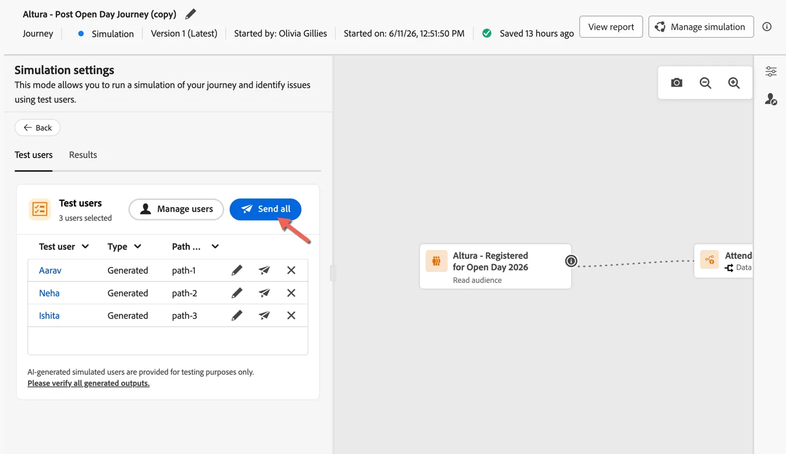Take a canvas screenshot with the camera icon
This screenshot has height=454, width=786.
[x=677, y=83]
